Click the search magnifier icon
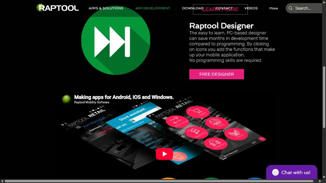The width and height of the screenshot is (326, 183). [291, 8]
